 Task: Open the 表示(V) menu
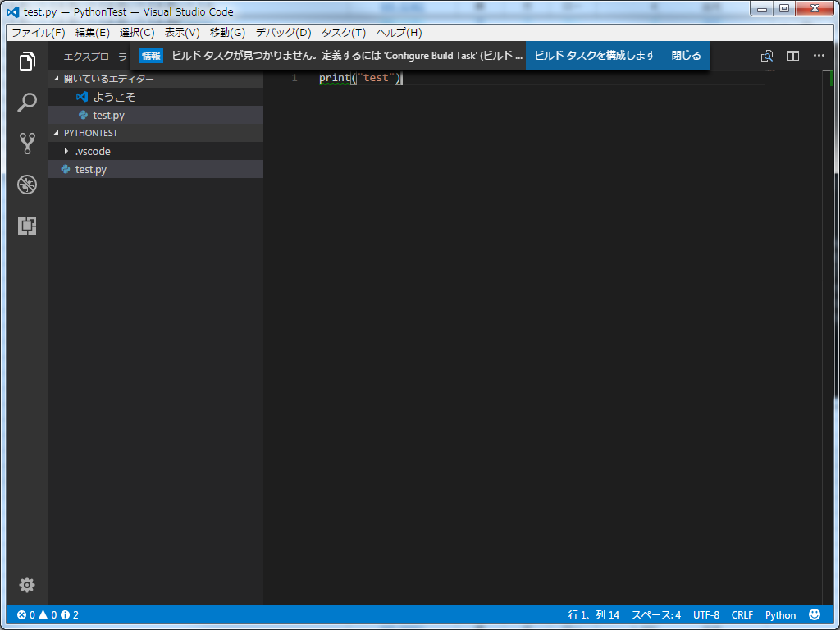coord(182,33)
